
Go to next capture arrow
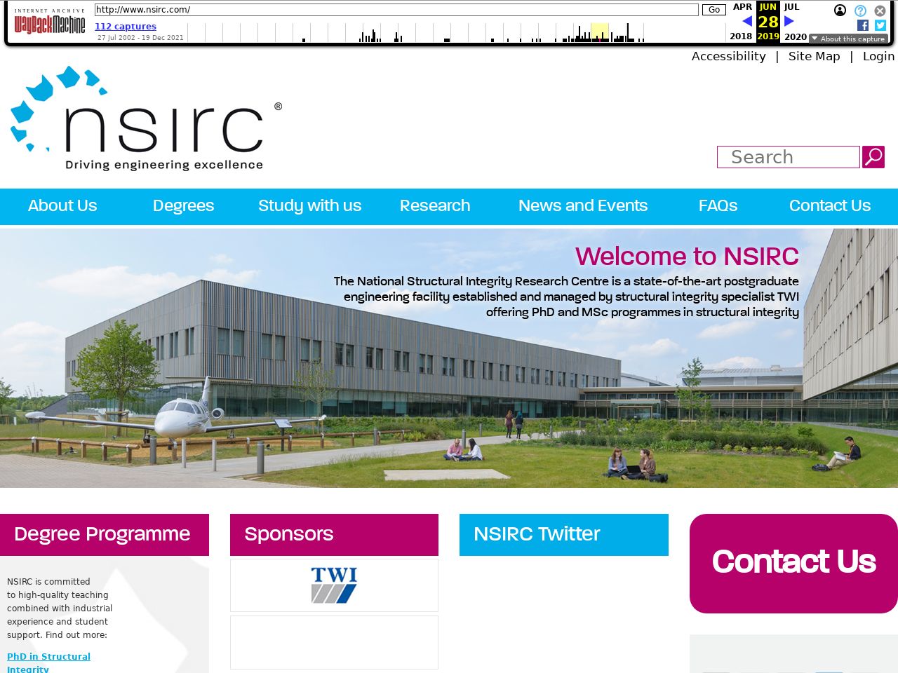tap(789, 21)
